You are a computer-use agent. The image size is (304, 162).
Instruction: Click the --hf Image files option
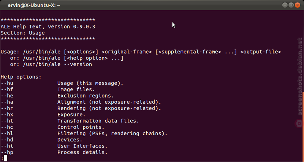48,90
